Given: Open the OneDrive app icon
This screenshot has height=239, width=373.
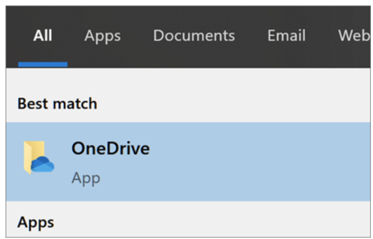Looking at the screenshot, I should 39,158.
